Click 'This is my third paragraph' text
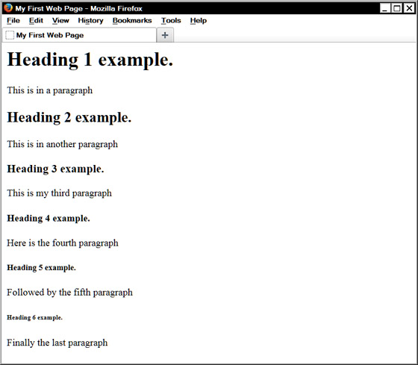The image size is (418, 365). click(60, 193)
